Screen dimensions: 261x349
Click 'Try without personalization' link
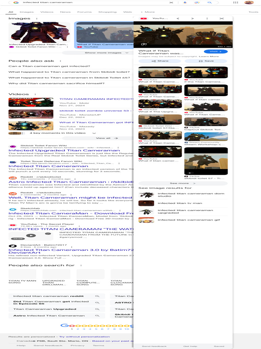click(84, 337)
